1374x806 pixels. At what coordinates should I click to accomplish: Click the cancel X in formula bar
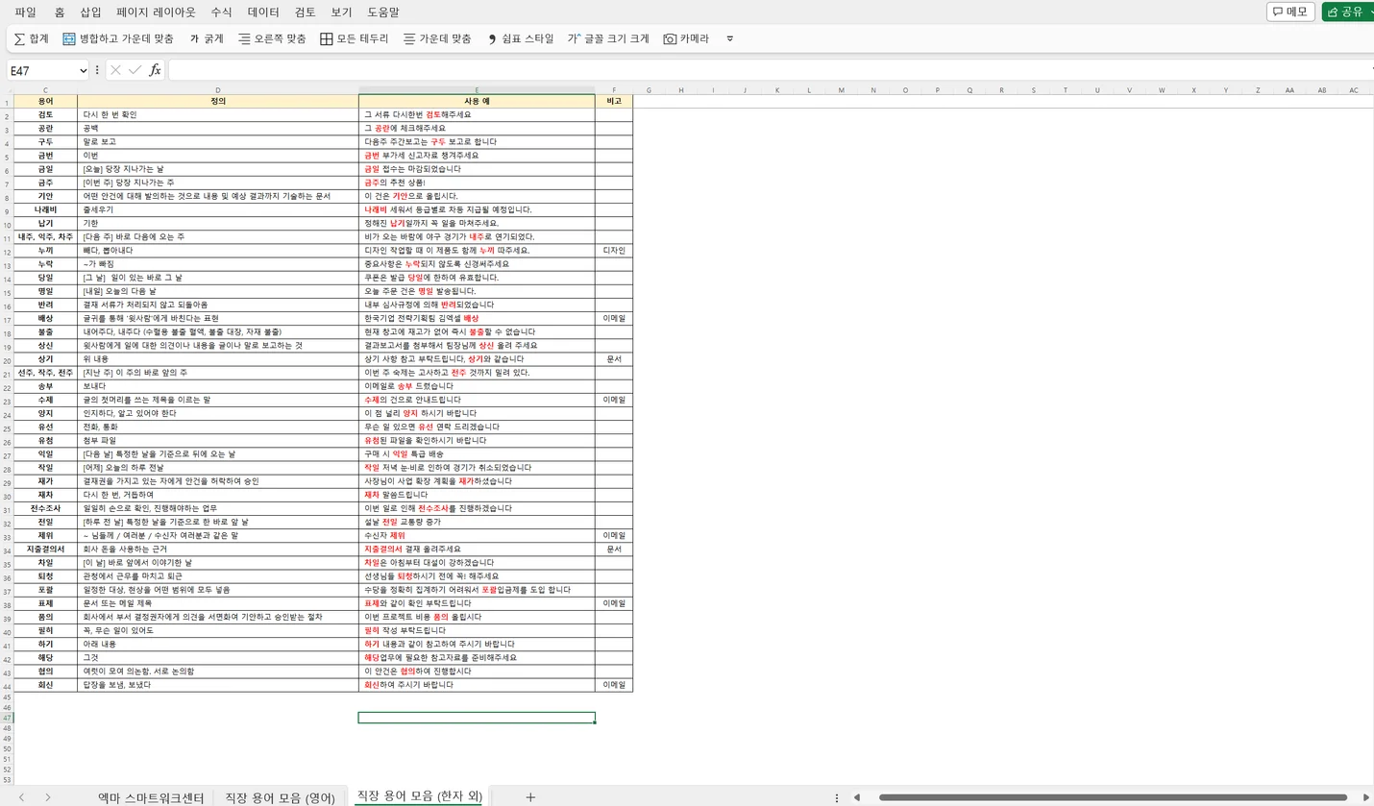[x=115, y=70]
